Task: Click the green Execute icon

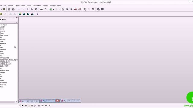Action: tap(51, 9)
